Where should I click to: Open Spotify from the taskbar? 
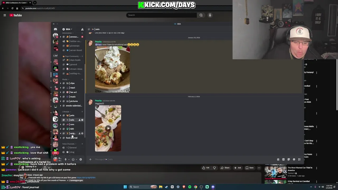(190, 187)
